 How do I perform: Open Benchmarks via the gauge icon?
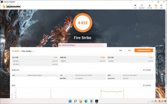pos(142,5)
